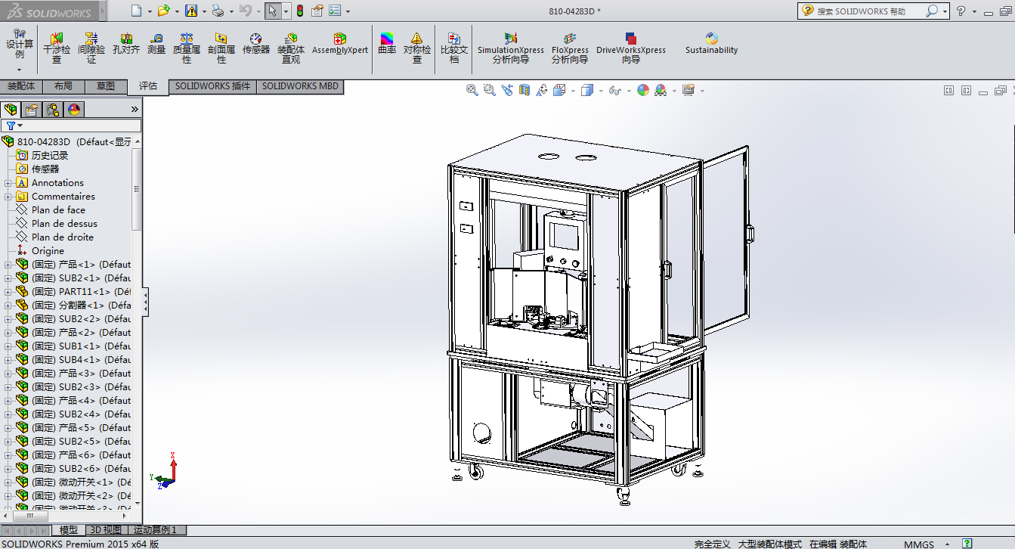Expand the Annotations folder in the tree
This screenshot has height=549, width=1015.
tap(8, 183)
